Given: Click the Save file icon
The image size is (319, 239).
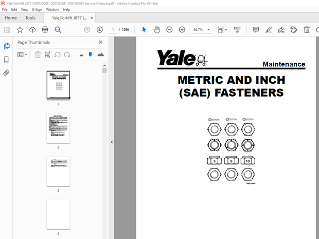Looking at the screenshot, I should click(7, 30).
